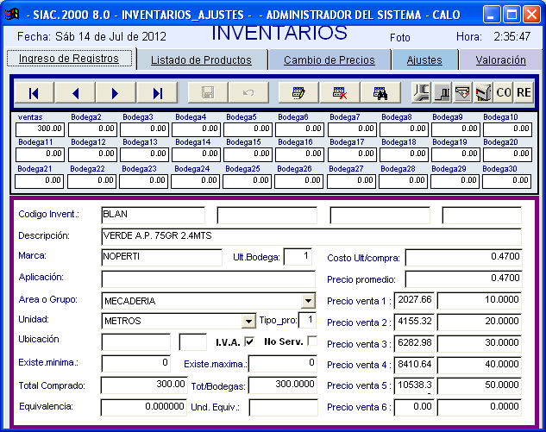This screenshot has height=432, width=546.
Task: Click the Costo Ult/compra field
Action: click(x=463, y=257)
